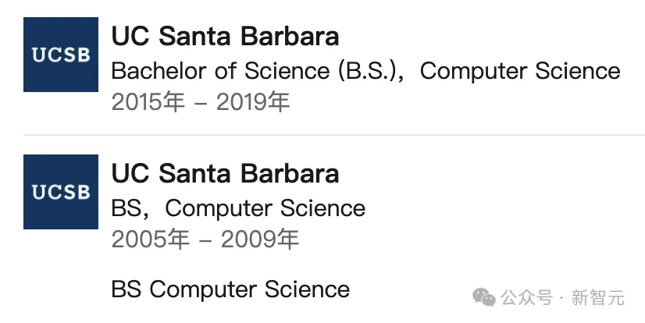The height and width of the screenshot is (323, 645).
Task: Select the bottom "BS Computer Science" description
Action: (230, 289)
